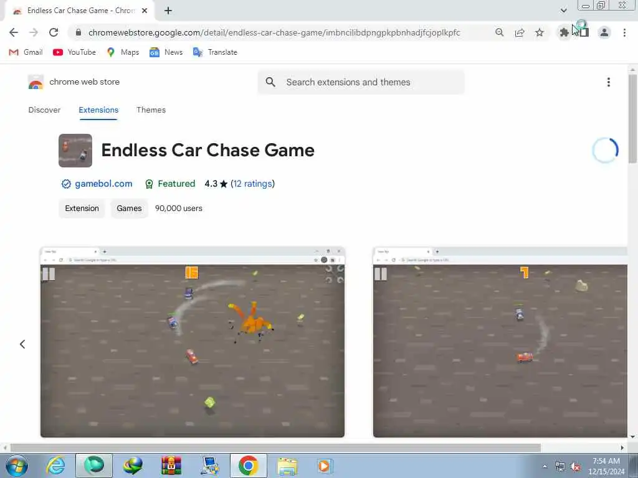This screenshot has width=638, height=478.
Task: Open a new tab
Action: tap(168, 11)
